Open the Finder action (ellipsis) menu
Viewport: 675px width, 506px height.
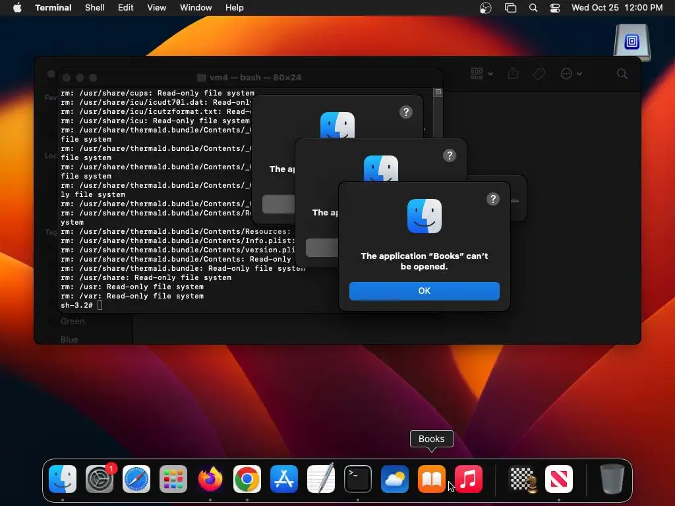pyautogui.click(x=572, y=74)
